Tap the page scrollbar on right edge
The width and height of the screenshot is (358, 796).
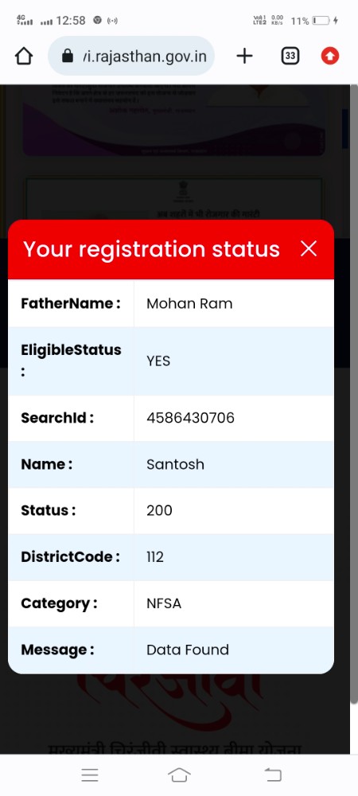point(353,394)
